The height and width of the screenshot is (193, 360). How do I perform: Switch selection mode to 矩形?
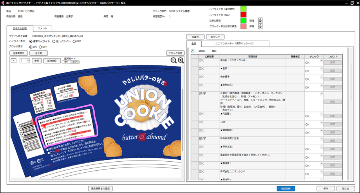(x=66, y=62)
